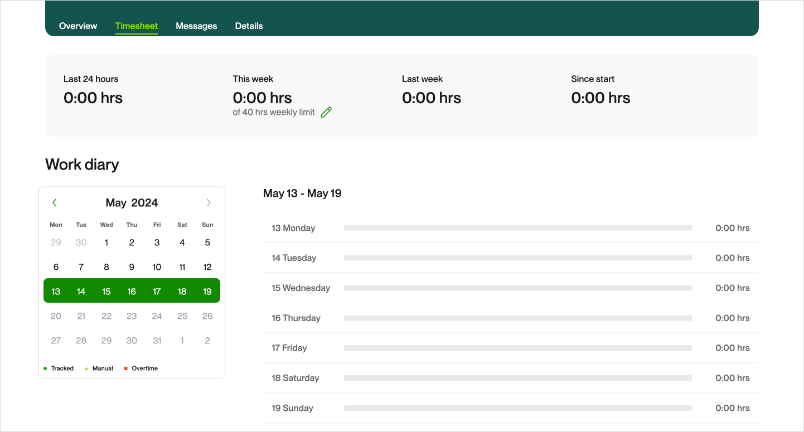Click the 19 Sunday progress bar
The image size is (804, 432).
517,408
